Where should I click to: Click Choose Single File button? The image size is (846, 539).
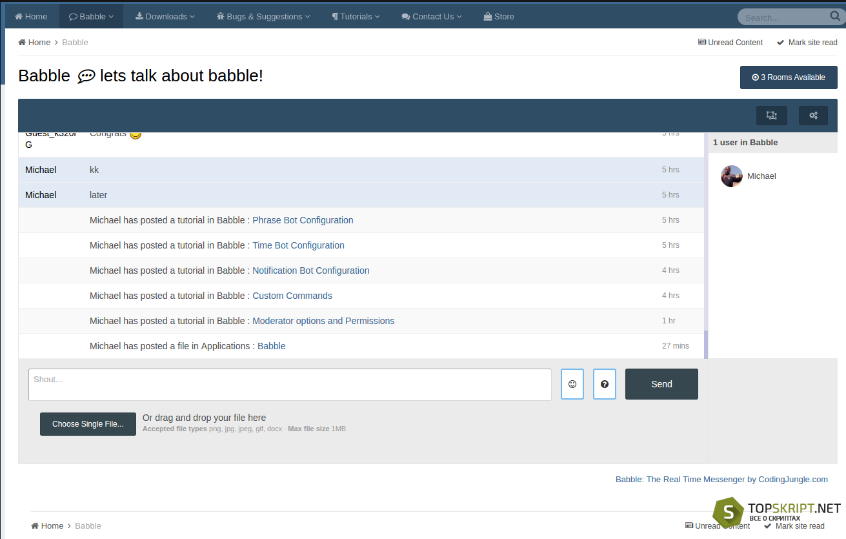[x=88, y=424]
